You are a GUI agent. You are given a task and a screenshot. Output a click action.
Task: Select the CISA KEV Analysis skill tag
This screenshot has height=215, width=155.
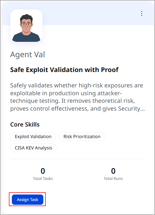click(33, 148)
